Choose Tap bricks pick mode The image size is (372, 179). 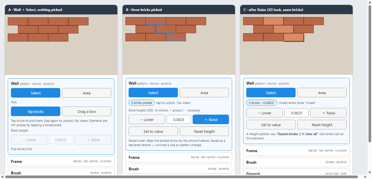click(35, 111)
